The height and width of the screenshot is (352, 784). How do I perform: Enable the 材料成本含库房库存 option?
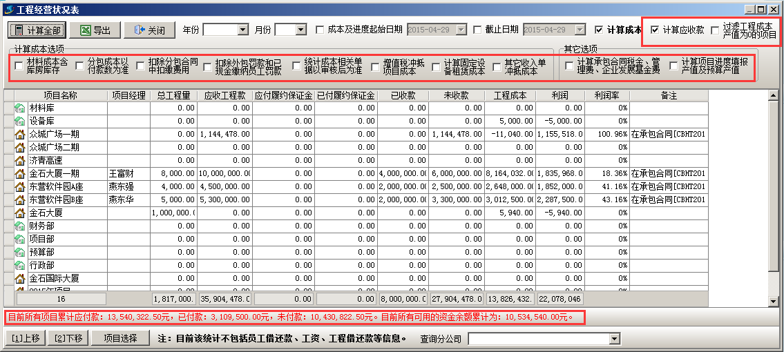click(18, 66)
